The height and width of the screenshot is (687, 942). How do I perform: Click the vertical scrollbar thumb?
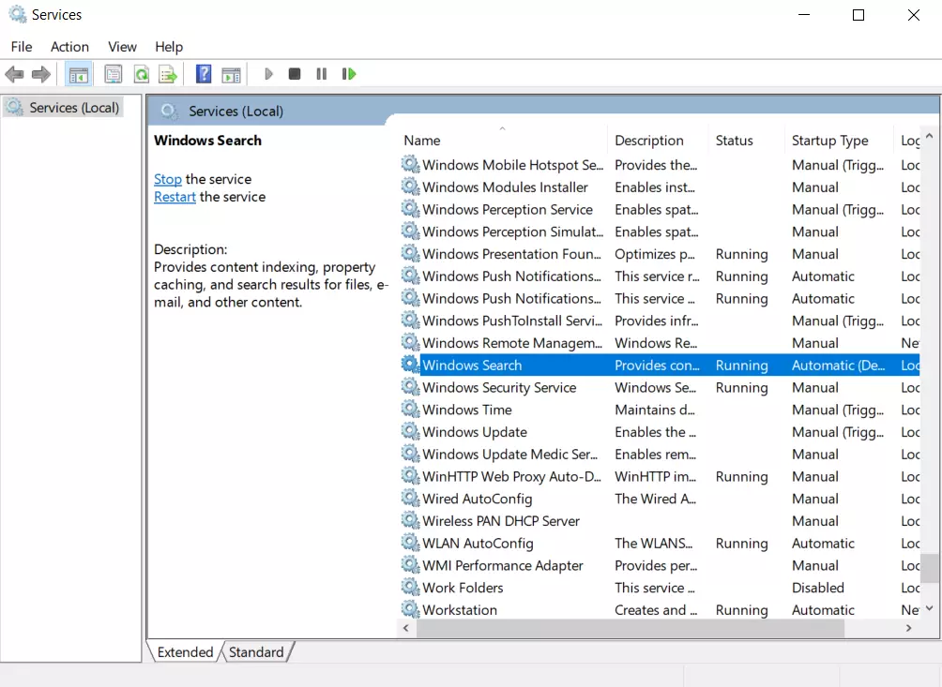[930, 568]
